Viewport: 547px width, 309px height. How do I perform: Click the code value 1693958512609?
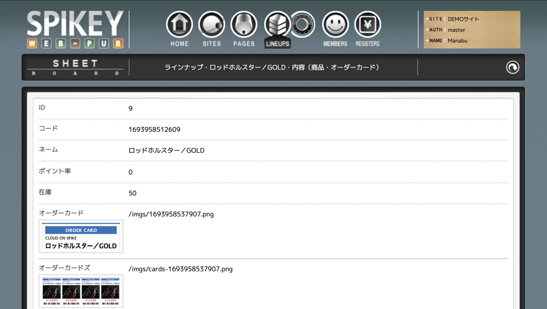pyautogui.click(x=154, y=130)
